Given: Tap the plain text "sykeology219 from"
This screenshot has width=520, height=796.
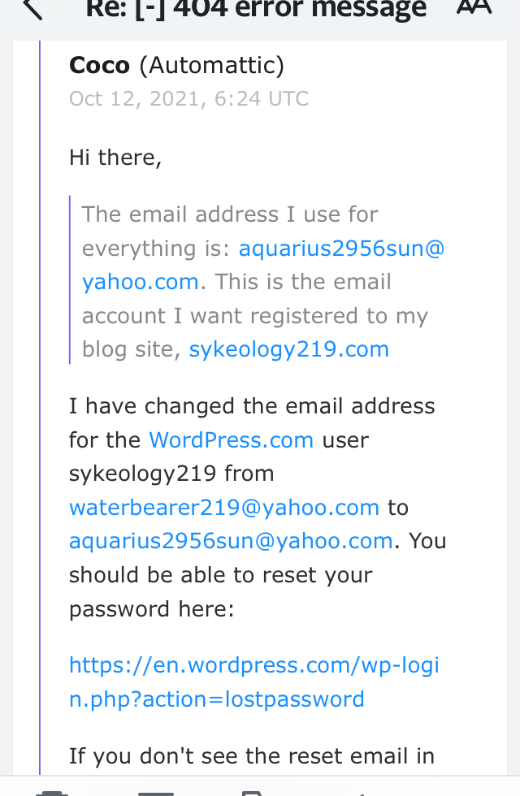Looking at the screenshot, I should pos(171,474).
